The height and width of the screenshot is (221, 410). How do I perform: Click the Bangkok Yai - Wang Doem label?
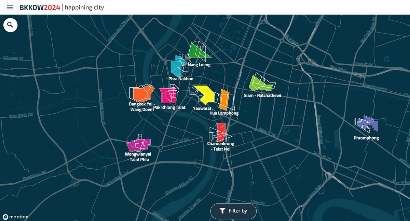pyautogui.click(x=141, y=107)
